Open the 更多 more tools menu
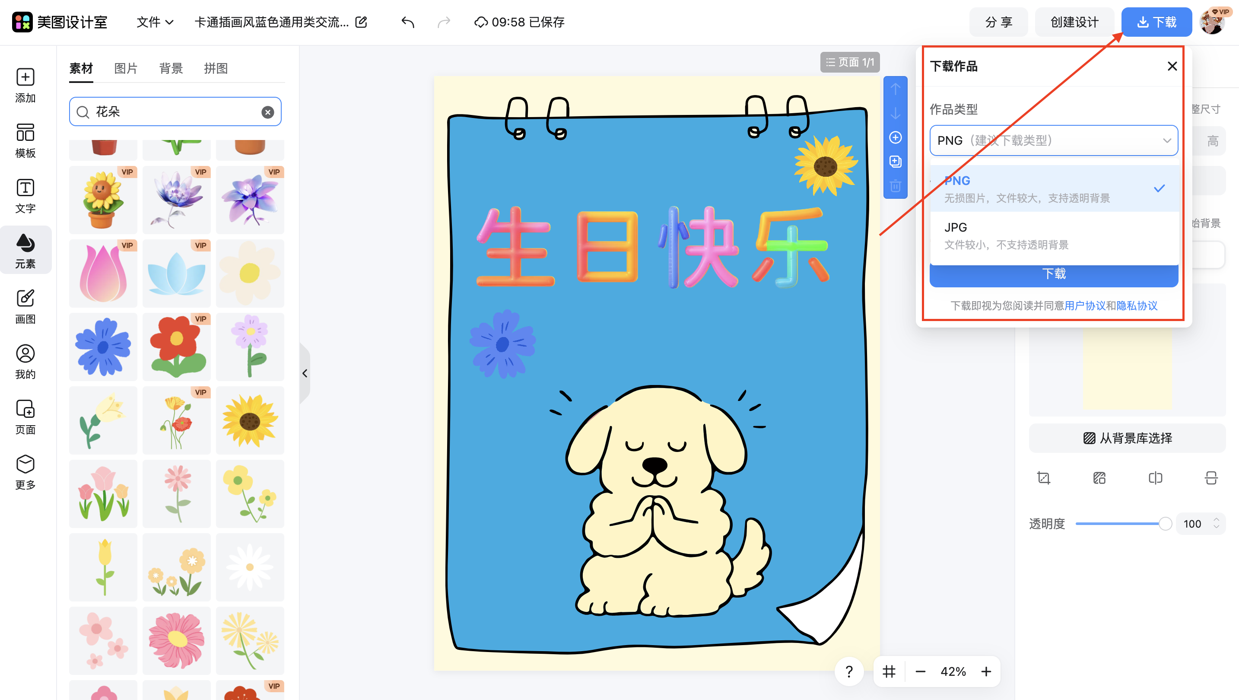 click(x=25, y=472)
